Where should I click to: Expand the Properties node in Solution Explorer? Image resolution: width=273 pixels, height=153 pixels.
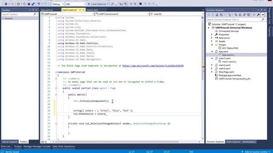click(x=212, y=34)
